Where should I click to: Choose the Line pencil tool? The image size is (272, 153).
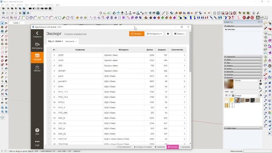[x=2, y=36]
